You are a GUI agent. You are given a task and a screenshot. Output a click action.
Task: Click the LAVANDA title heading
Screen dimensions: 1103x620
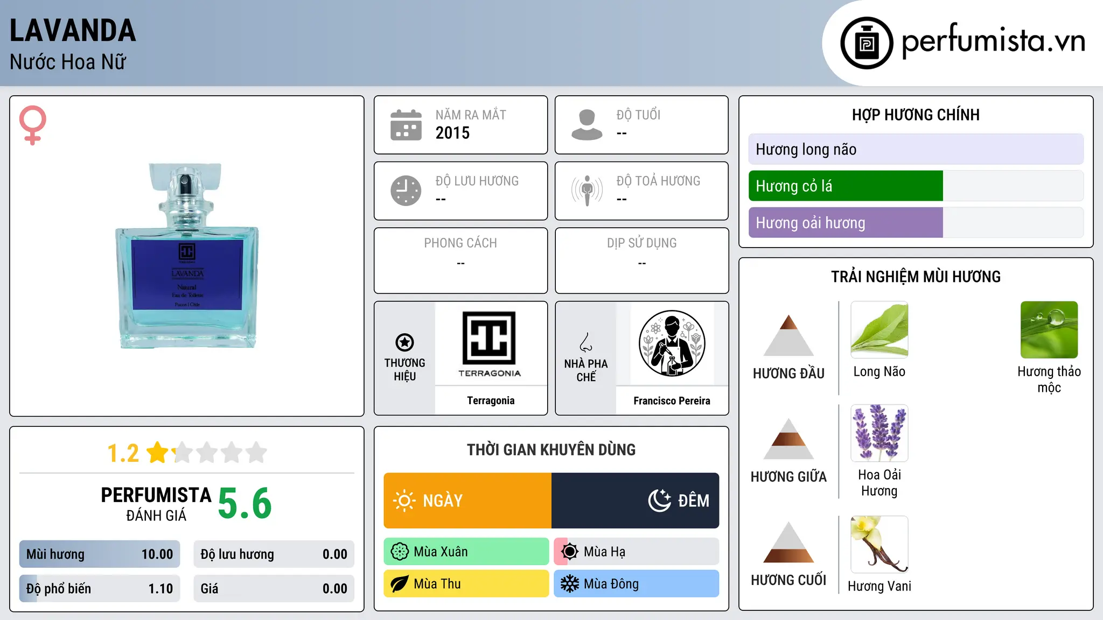pos(73,31)
